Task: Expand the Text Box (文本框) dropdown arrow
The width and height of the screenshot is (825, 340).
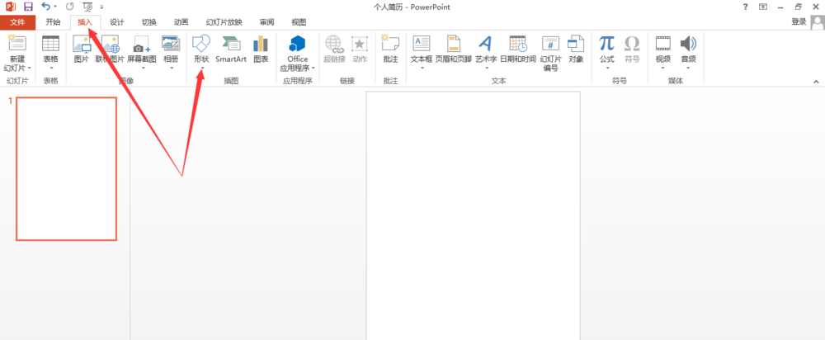Action: pos(422,68)
